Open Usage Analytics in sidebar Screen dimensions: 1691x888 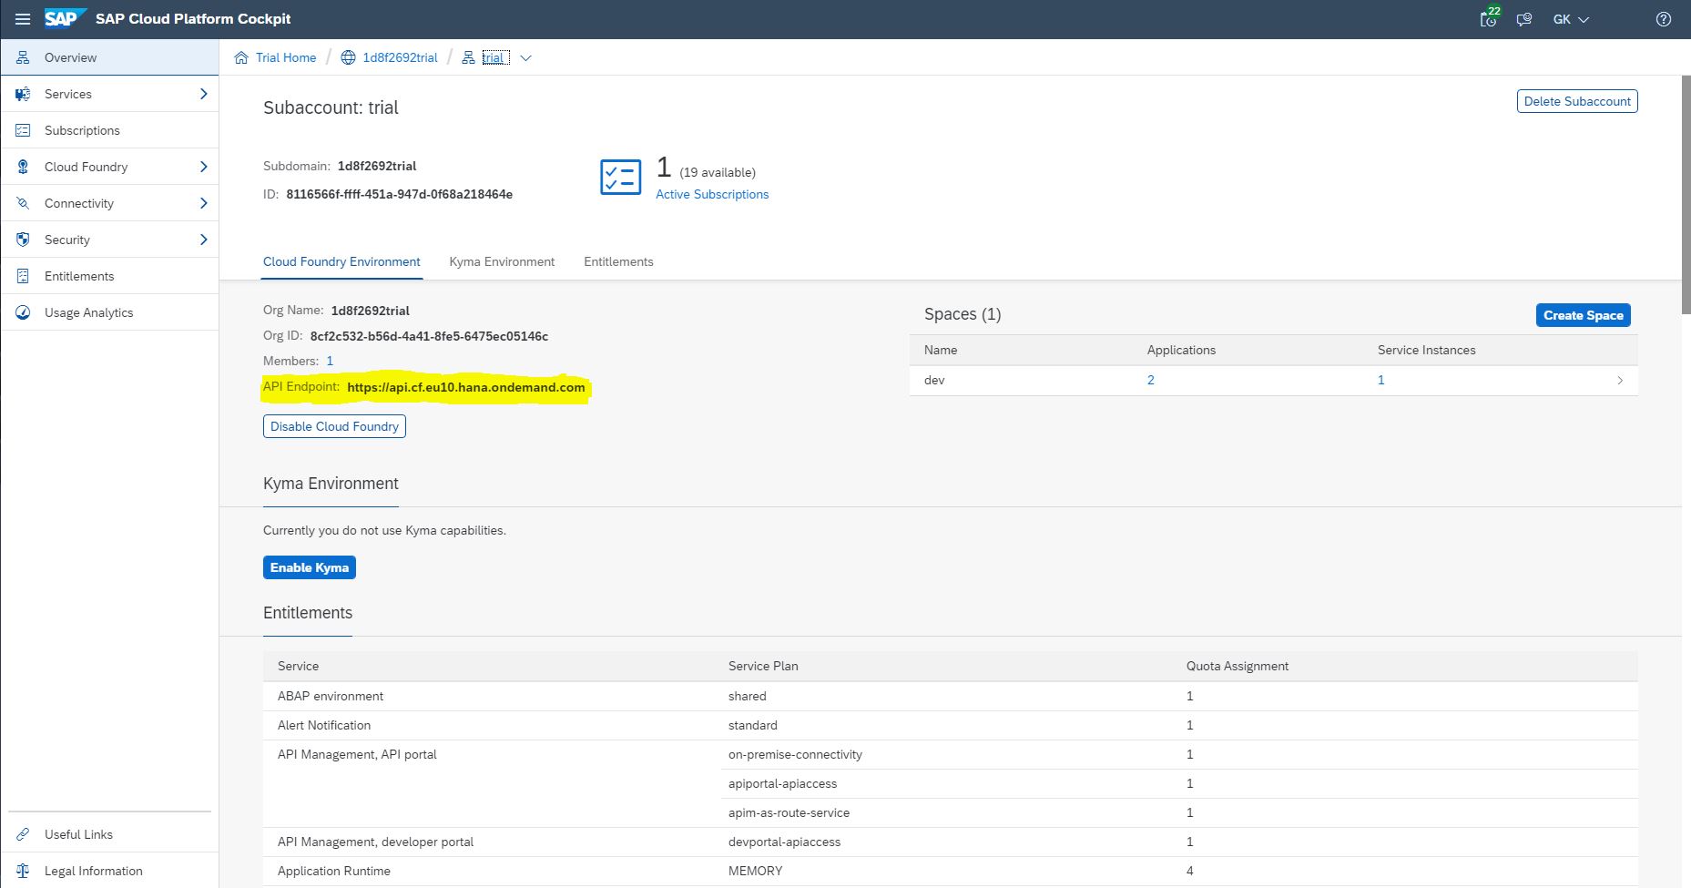click(88, 312)
